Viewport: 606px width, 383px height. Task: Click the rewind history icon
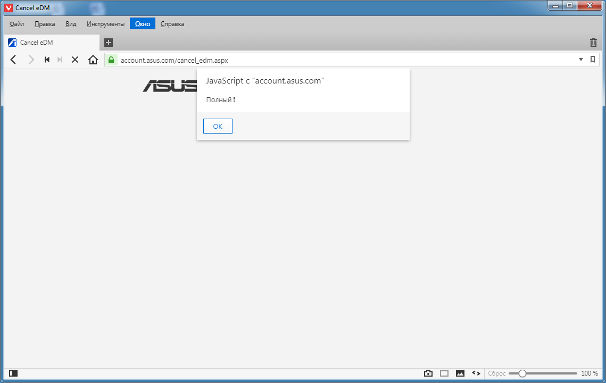point(47,60)
